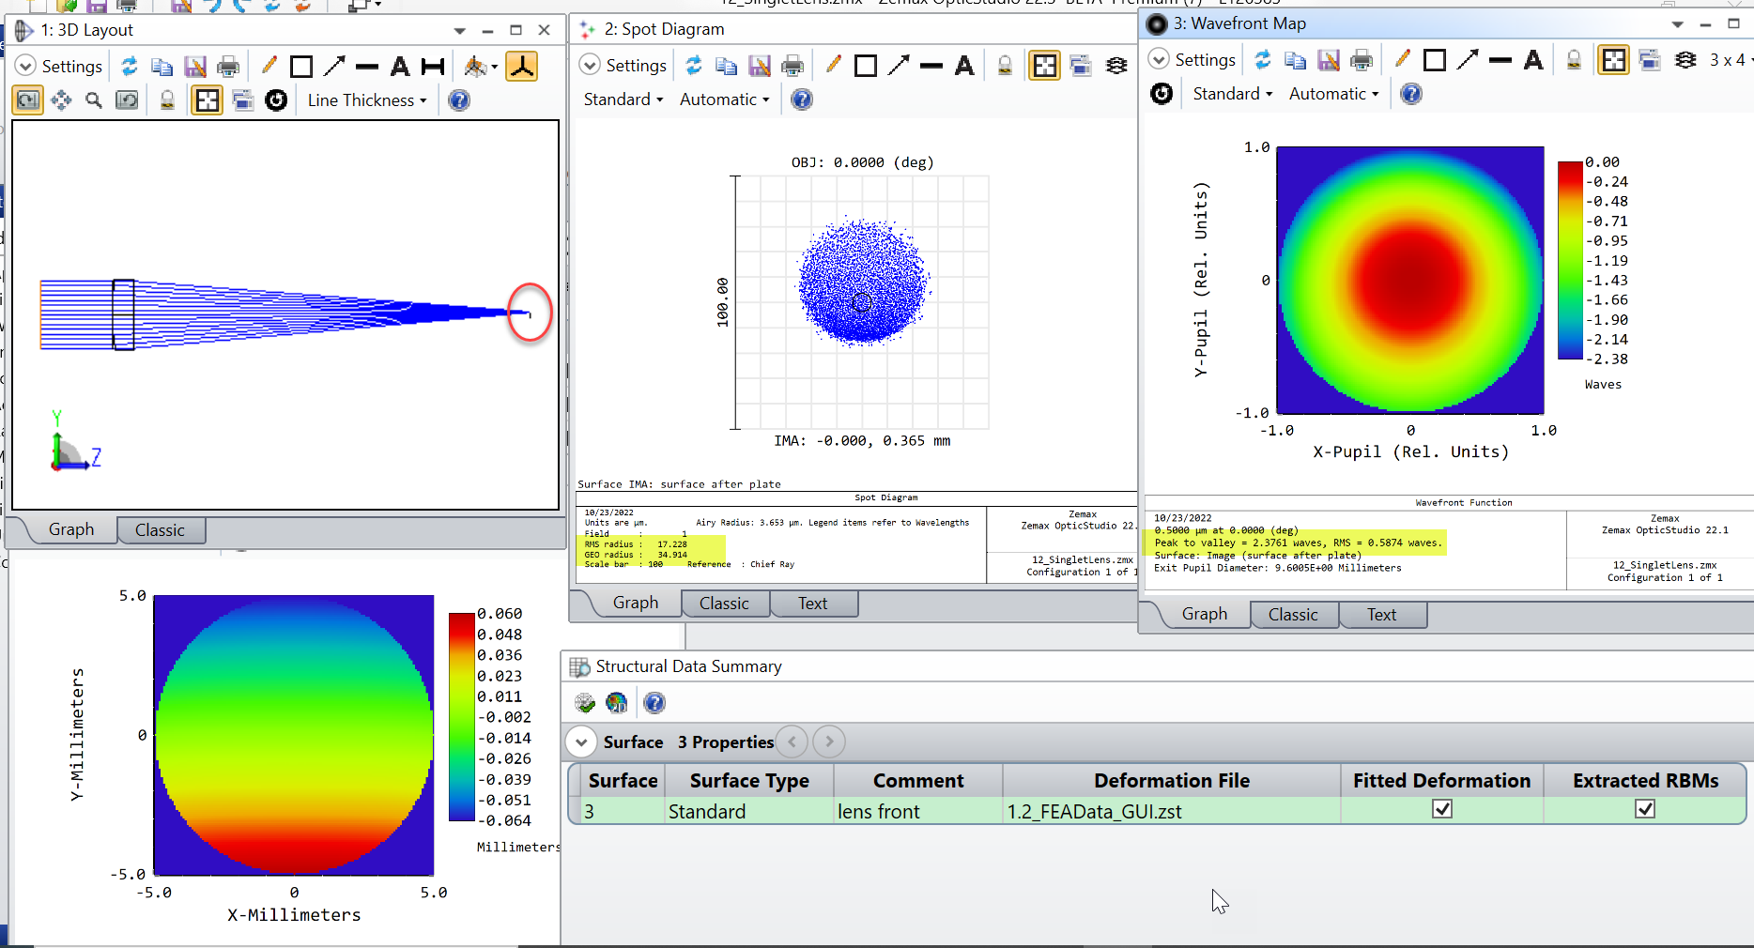Viewport: 1754px width, 948px height.
Task: Click the Surface Type column header
Action: coord(749,780)
